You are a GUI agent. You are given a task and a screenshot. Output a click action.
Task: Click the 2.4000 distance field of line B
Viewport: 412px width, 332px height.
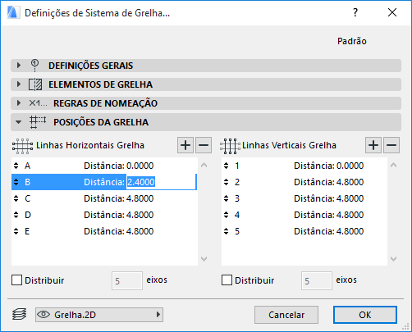pos(162,182)
